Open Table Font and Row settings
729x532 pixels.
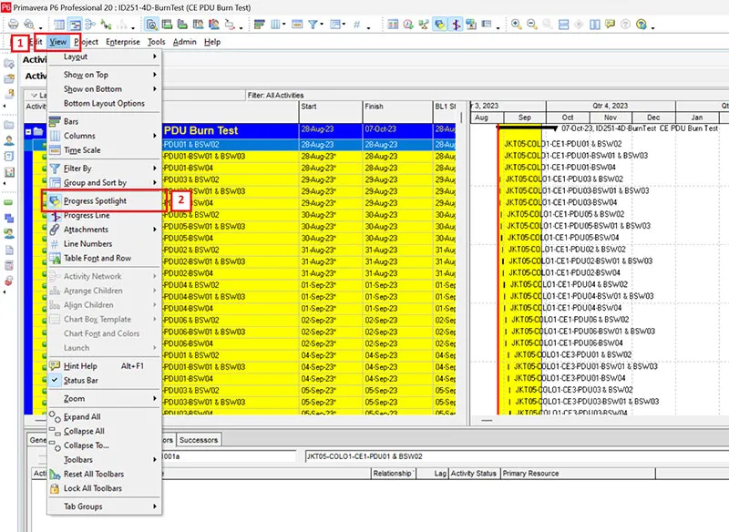pos(97,258)
